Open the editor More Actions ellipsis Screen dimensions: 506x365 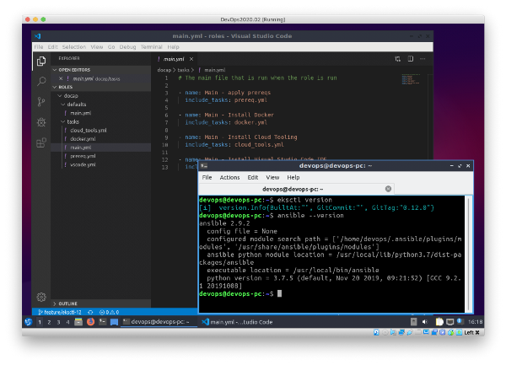tap(423, 59)
